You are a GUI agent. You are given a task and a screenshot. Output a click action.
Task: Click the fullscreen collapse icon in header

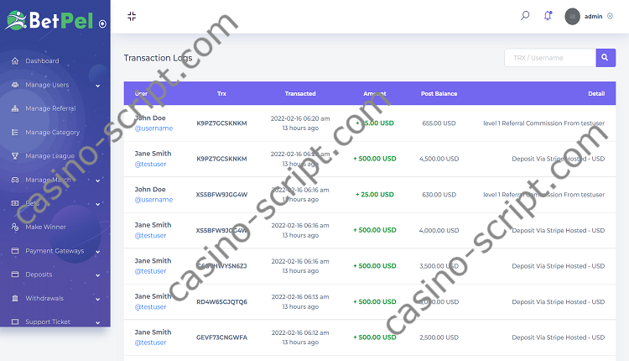132,16
